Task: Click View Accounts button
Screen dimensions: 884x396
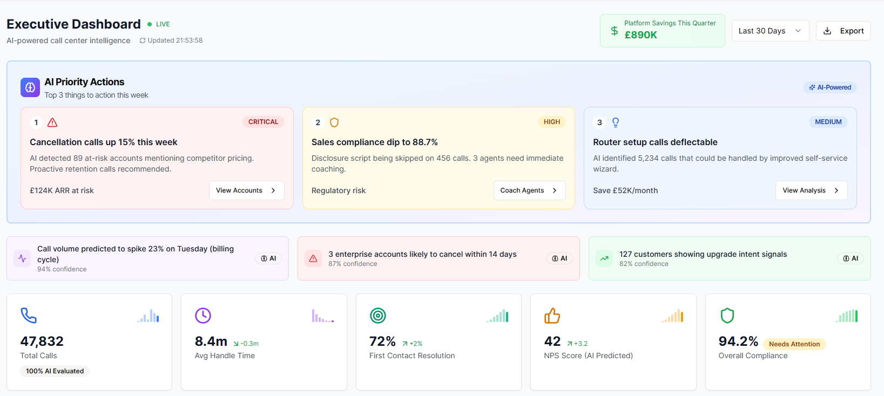Action: click(x=246, y=190)
